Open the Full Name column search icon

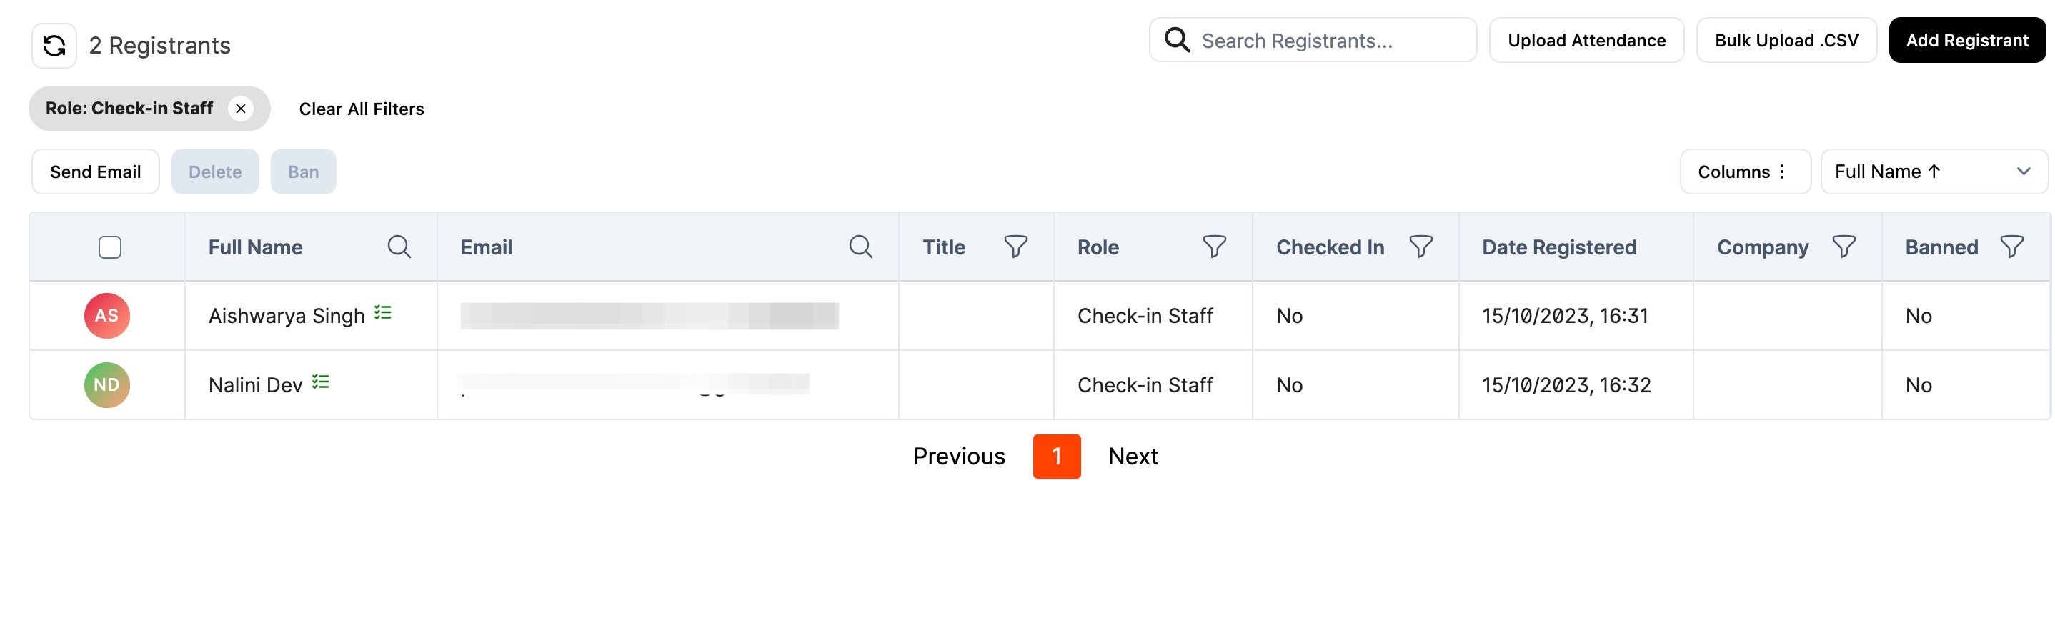coord(399,247)
